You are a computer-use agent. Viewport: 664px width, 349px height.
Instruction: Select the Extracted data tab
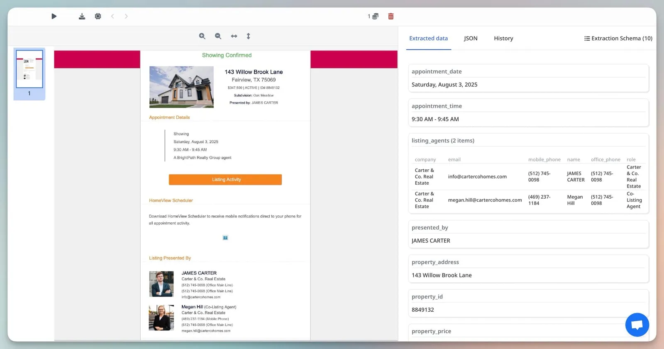tap(428, 39)
